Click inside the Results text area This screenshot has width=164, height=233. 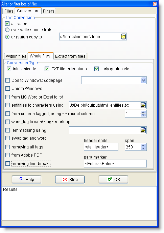pos(79,203)
